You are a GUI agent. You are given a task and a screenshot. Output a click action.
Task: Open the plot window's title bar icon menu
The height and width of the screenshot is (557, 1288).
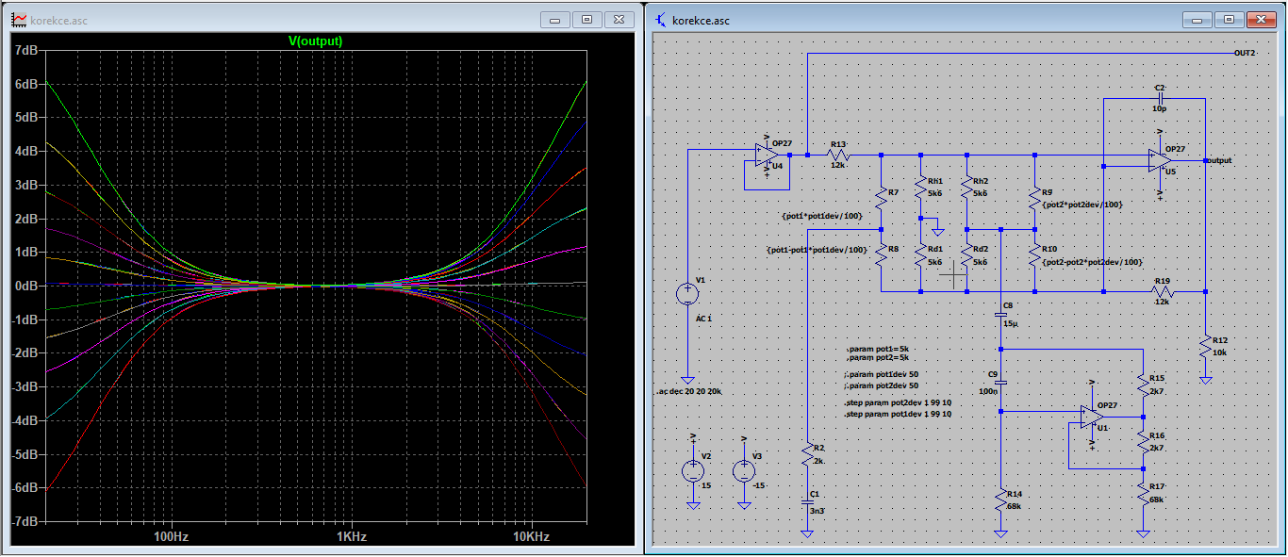(x=18, y=20)
